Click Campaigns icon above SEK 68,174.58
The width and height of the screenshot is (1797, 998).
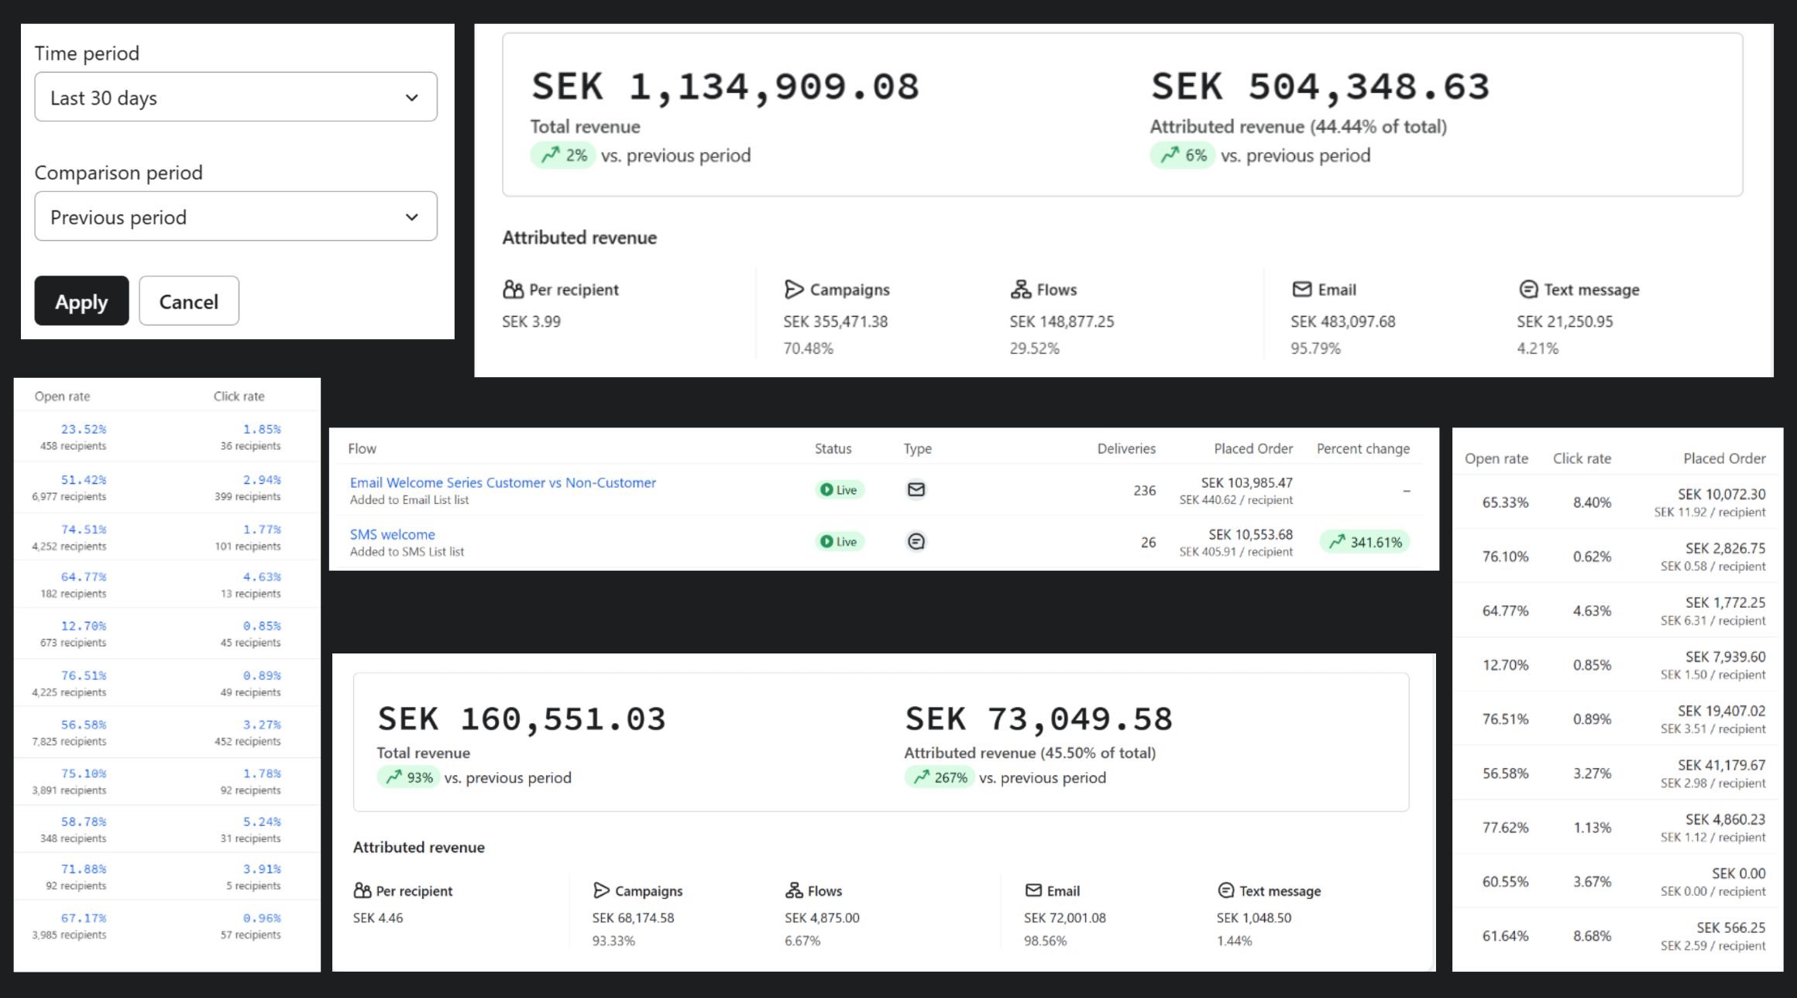click(601, 890)
